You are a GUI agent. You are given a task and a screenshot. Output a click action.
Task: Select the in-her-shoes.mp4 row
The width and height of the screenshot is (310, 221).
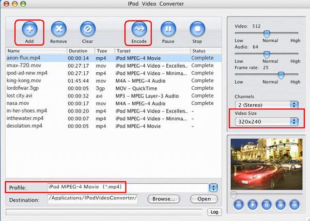pyautogui.click(x=114, y=111)
